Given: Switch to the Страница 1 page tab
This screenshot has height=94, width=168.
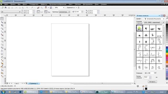Looking at the screenshot, I should [x=34, y=83].
